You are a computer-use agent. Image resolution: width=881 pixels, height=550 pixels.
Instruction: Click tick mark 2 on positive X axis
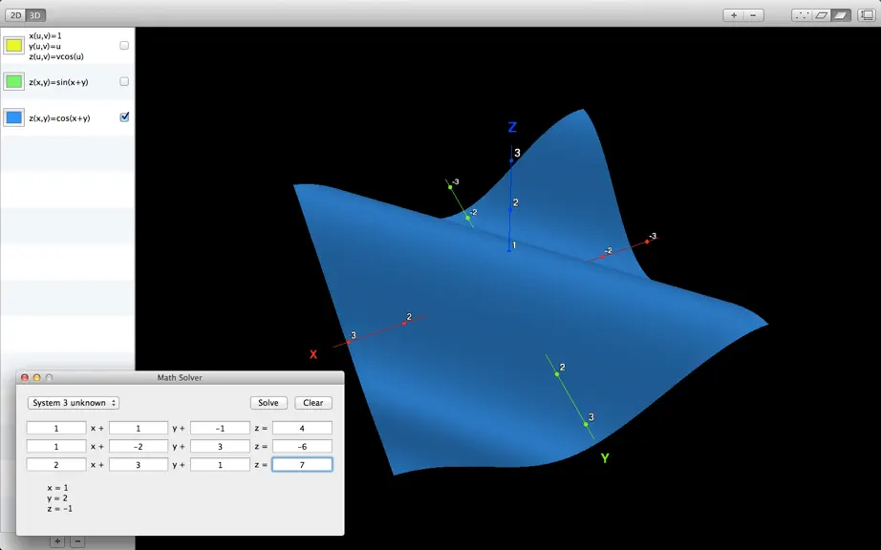[x=409, y=317]
